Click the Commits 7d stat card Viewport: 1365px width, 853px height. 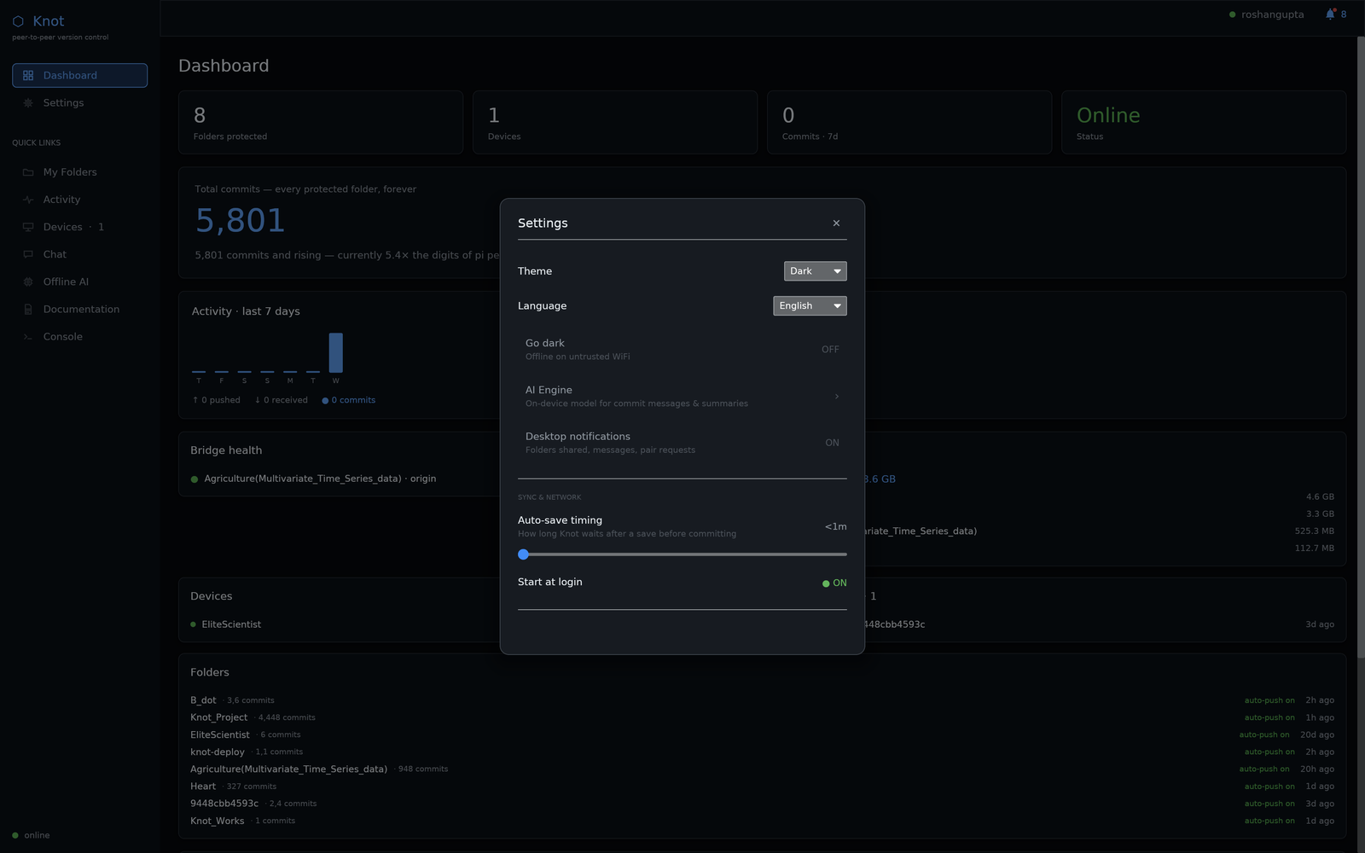pyautogui.click(x=909, y=123)
